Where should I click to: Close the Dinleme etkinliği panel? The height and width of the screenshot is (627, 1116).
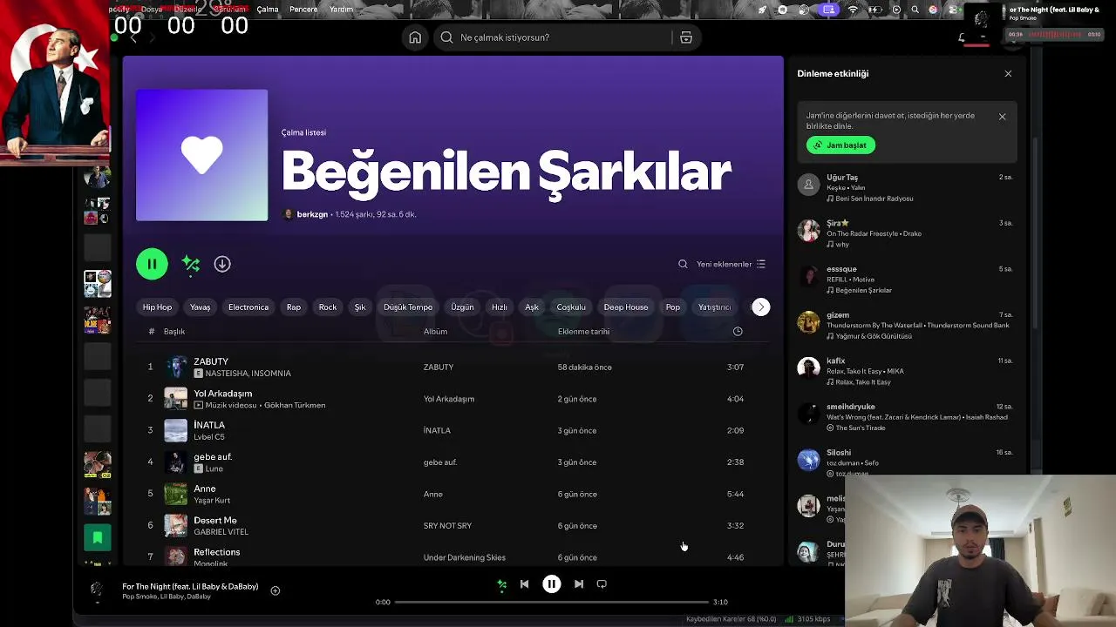[x=1008, y=74]
